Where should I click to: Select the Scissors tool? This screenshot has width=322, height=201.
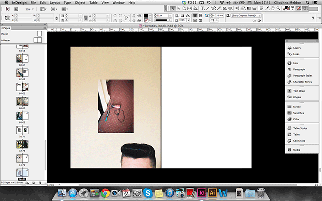[237, 8]
